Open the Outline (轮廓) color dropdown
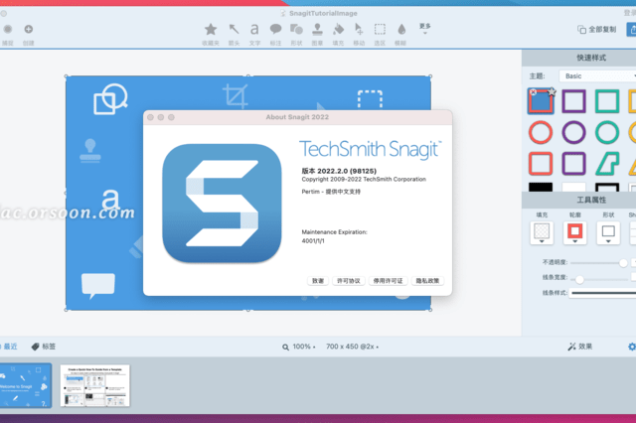Viewport: 636px width, 423px height. point(574,233)
